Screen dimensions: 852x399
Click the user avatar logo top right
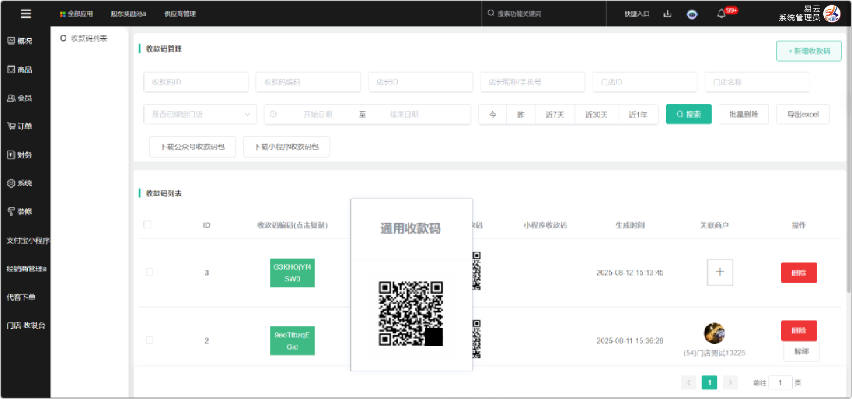pyautogui.click(x=832, y=14)
